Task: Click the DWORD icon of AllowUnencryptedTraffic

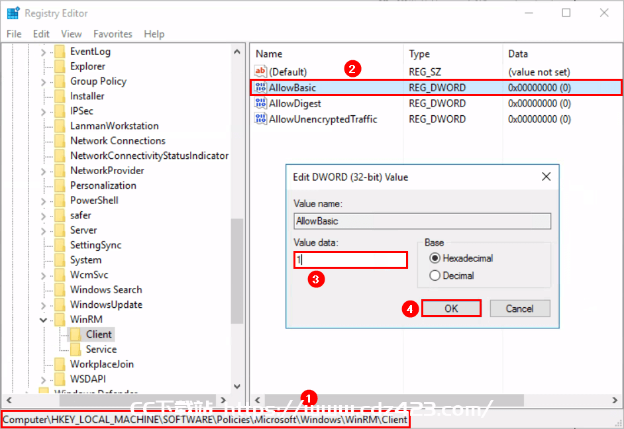Action: coord(260,119)
